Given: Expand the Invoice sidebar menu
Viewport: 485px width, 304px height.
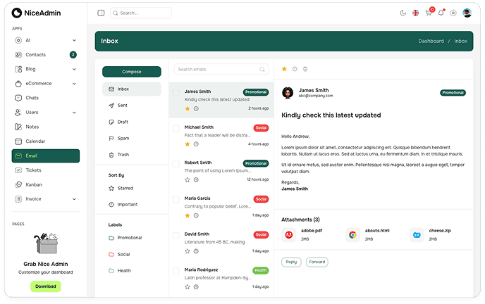Looking at the screenshot, I should click(x=42, y=199).
